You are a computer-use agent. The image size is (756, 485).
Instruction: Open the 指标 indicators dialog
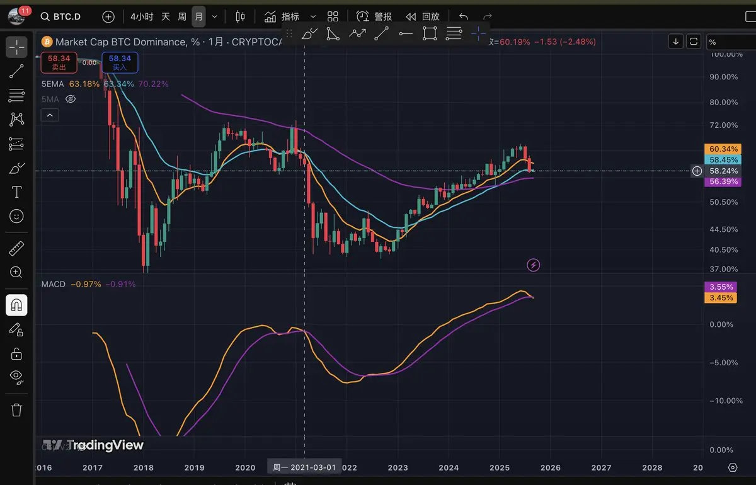coord(282,16)
